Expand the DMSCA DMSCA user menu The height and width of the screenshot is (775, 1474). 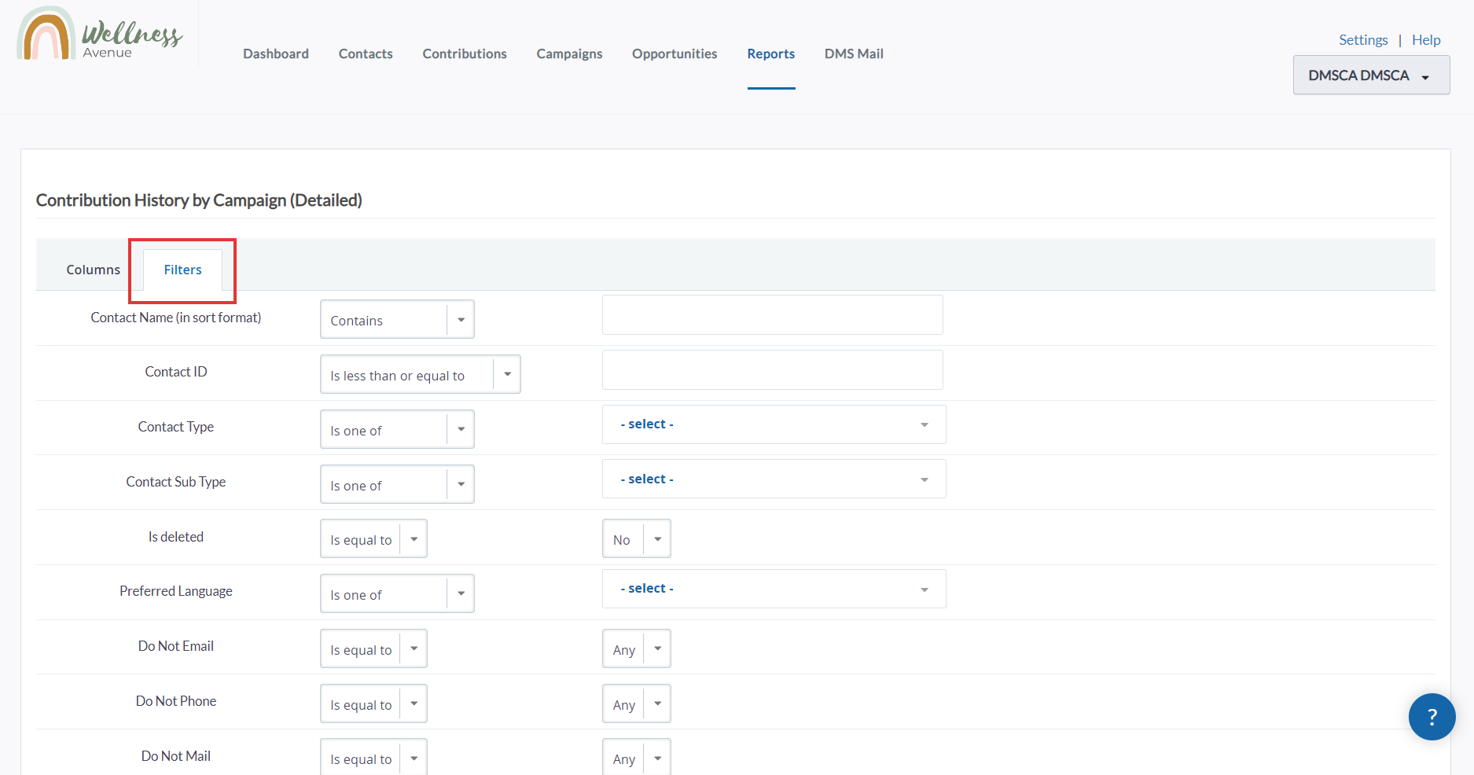point(1371,75)
